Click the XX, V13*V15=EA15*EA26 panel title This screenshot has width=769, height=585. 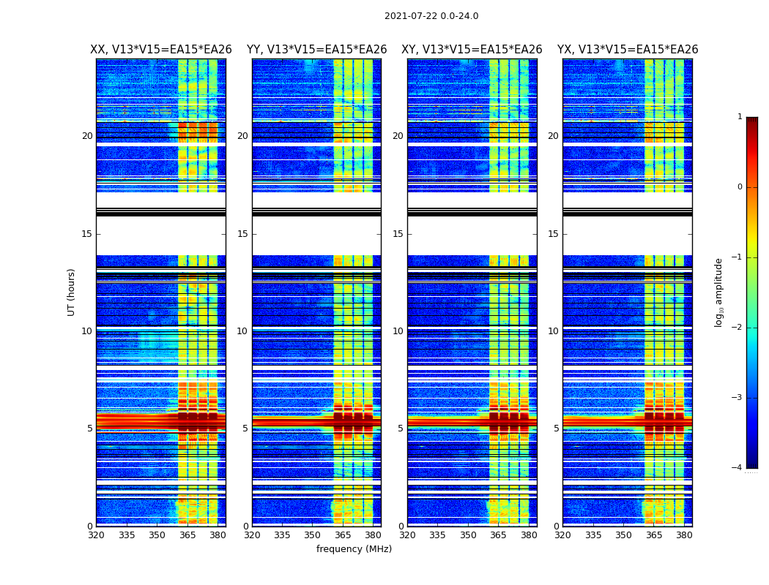point(161,50)
